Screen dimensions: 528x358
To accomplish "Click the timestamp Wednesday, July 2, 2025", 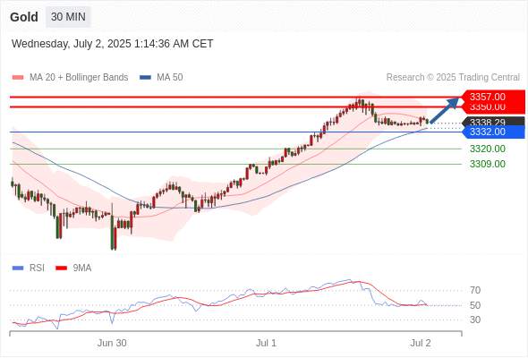I will [112, 44].
